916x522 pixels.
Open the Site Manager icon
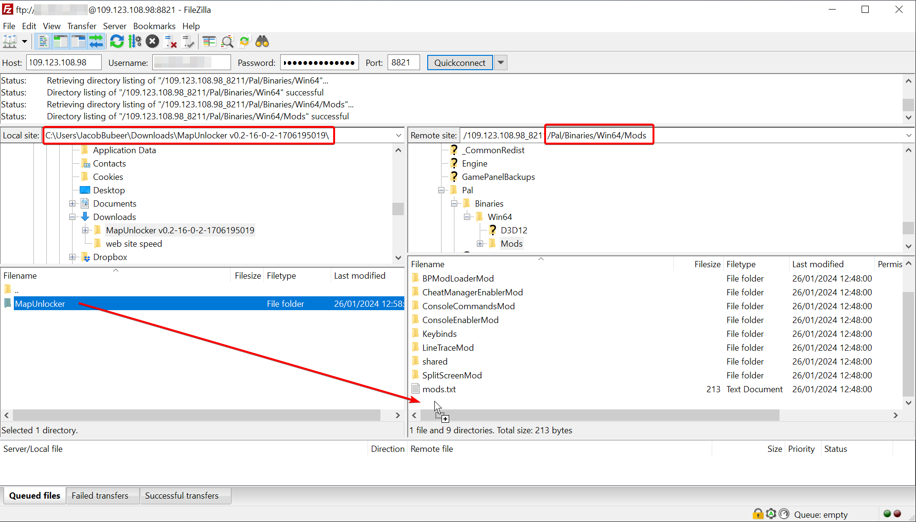pos(10,42)
